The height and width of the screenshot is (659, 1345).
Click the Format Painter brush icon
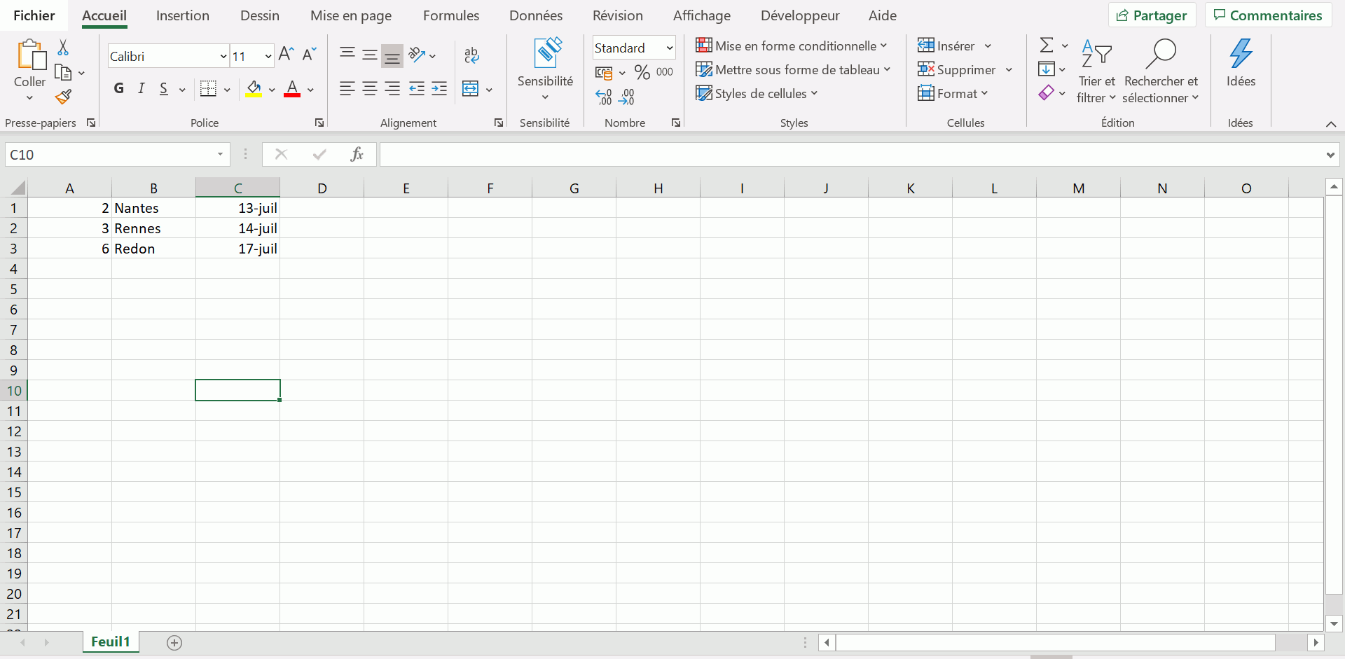coord(63,97)
